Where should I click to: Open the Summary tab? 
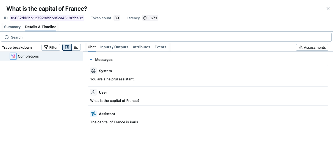click(12, 27)
